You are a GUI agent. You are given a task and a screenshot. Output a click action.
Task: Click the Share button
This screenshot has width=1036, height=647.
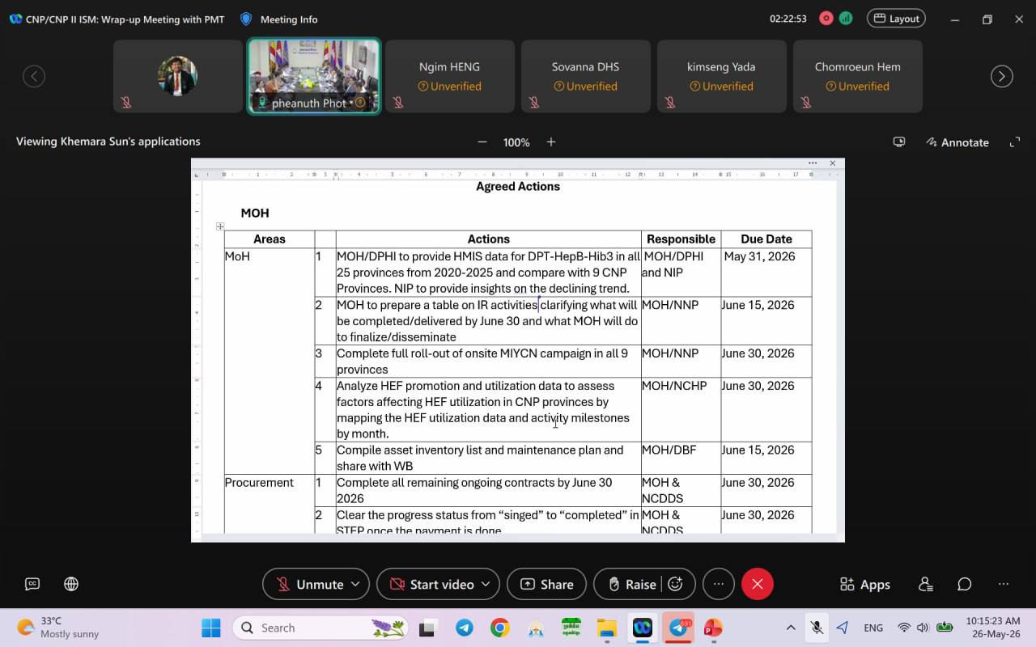546,584
